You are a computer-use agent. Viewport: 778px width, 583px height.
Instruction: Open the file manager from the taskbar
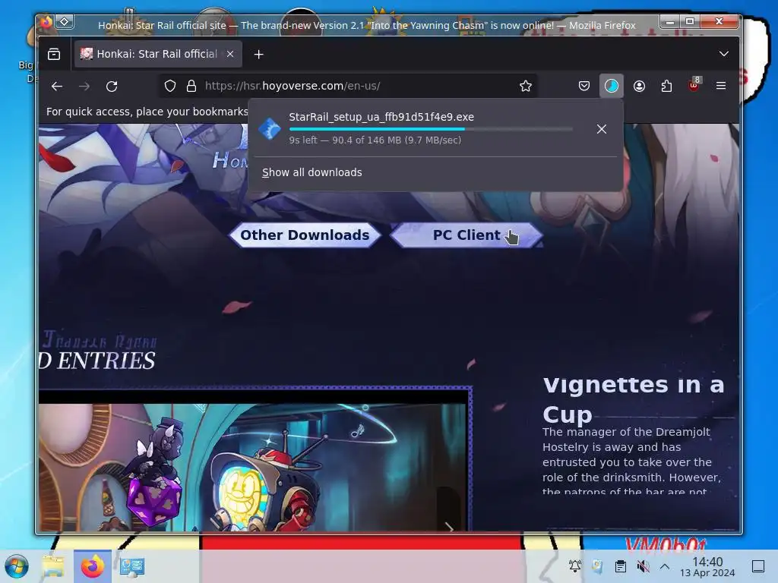click(53, 566)
